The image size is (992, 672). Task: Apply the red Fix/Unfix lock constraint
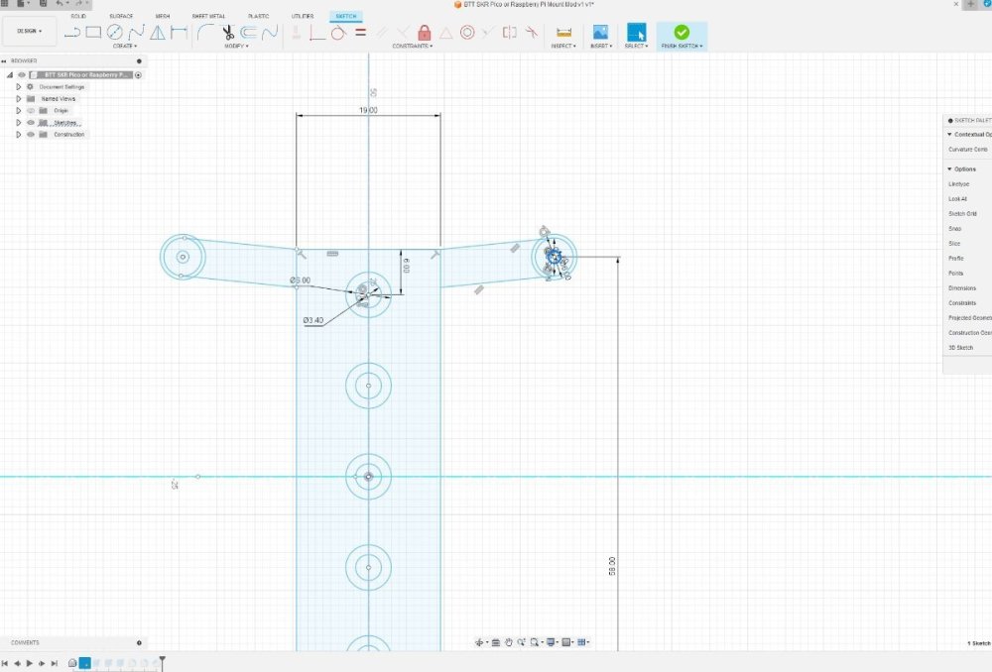(x=425, y=33)
